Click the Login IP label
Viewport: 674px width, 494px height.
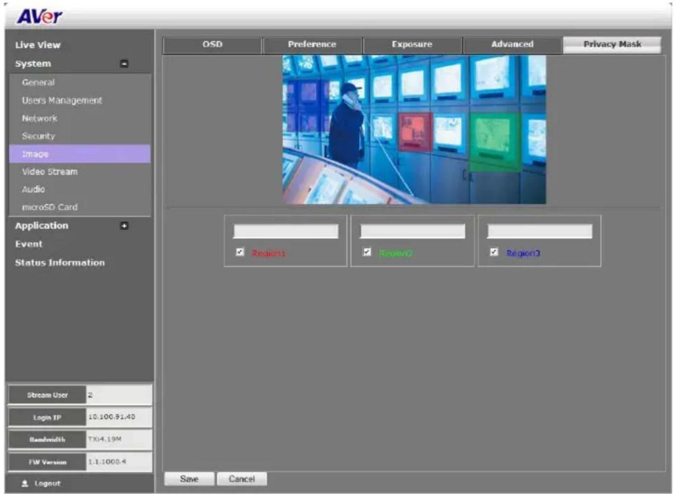coord(48,418)
